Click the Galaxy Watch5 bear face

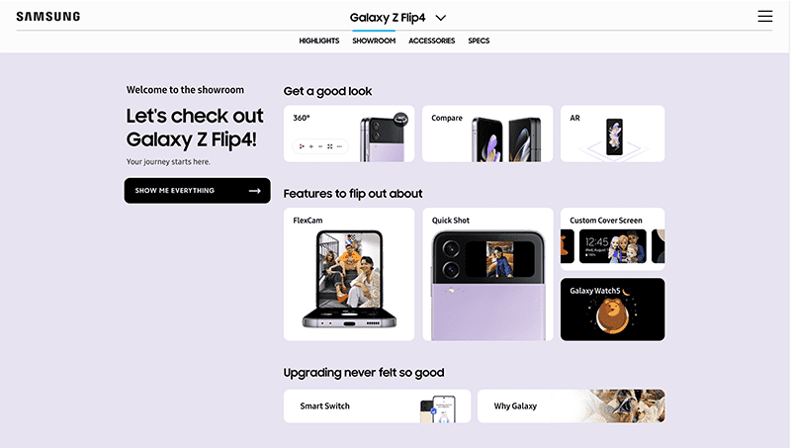tap(612, 314)
